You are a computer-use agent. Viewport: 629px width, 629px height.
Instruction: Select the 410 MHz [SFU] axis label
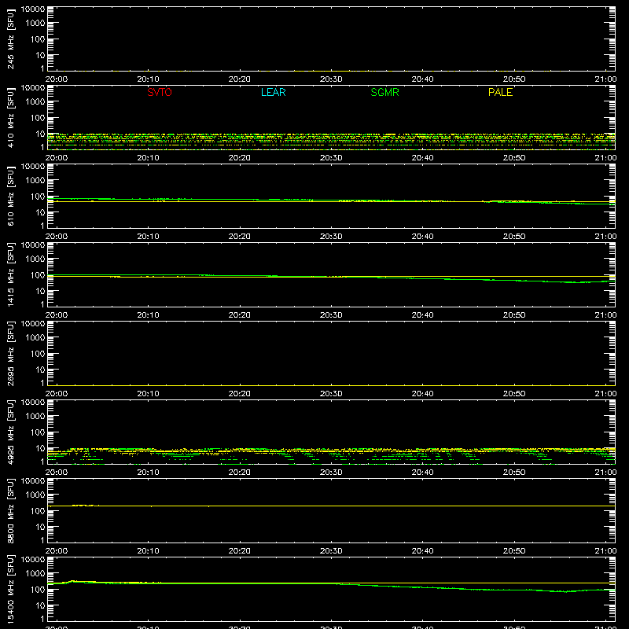click(11, 117)
